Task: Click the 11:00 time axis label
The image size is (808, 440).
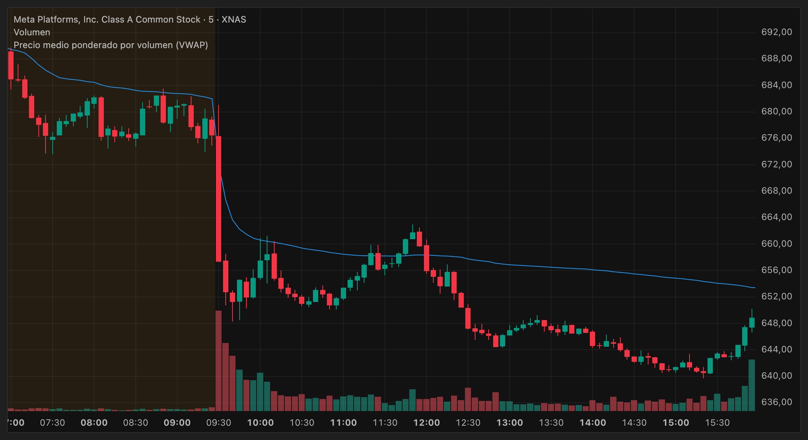Action: point(343,423)
